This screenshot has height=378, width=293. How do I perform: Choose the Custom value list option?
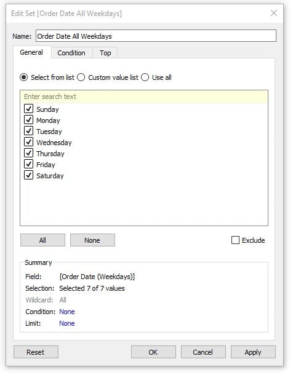click(81, 77)
